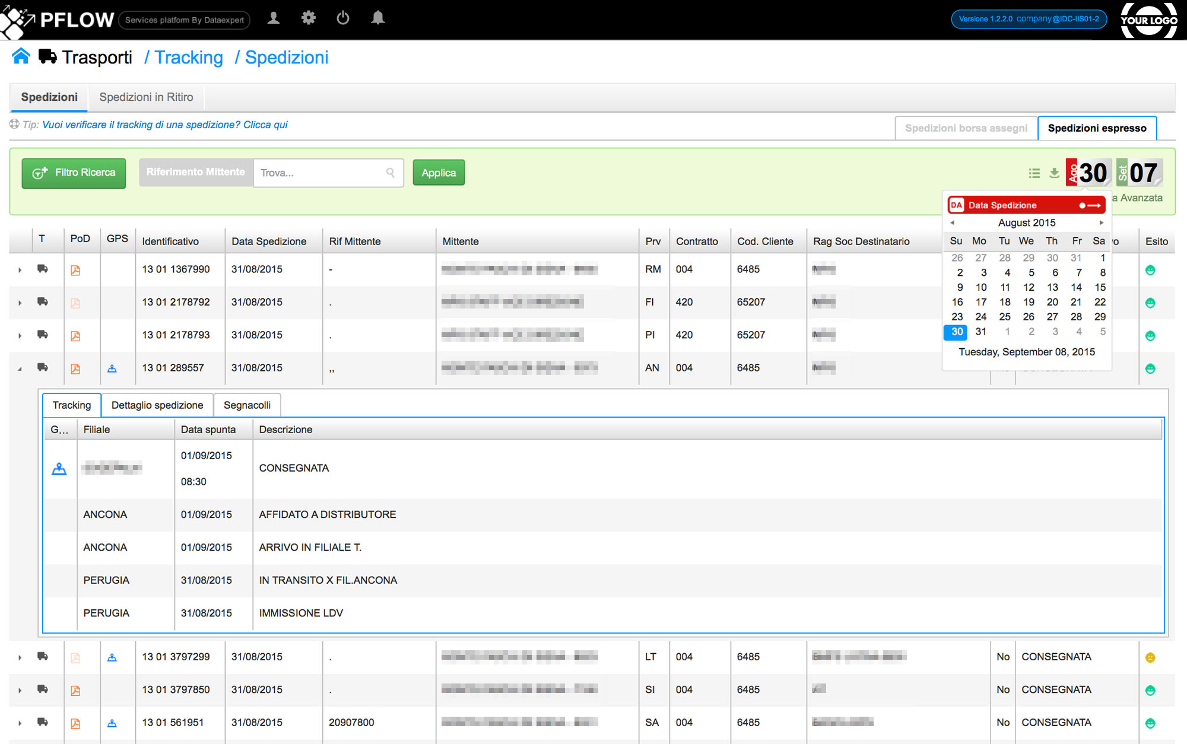The width and height of the screenshot is (1187, 744).
Task: Click the download icon near date
Action: pyautogui.click(x=1054, y=173)
